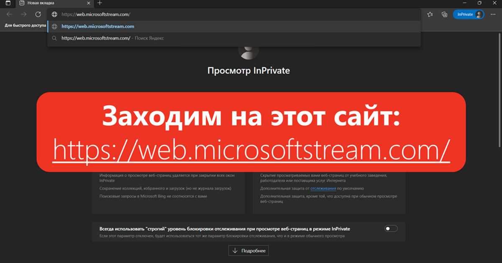Open the Collections icon
Screen dimensions: 502x263
[444, 14]
